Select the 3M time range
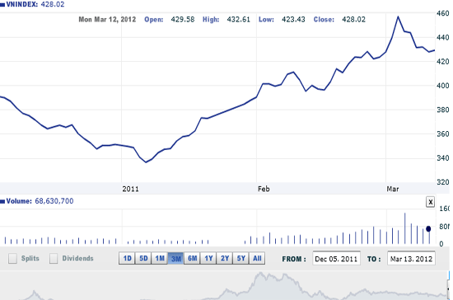This screenshot has width=453, height=300. coord(175,259)
